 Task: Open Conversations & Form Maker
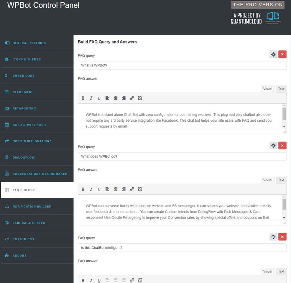(x=37, y=174)
